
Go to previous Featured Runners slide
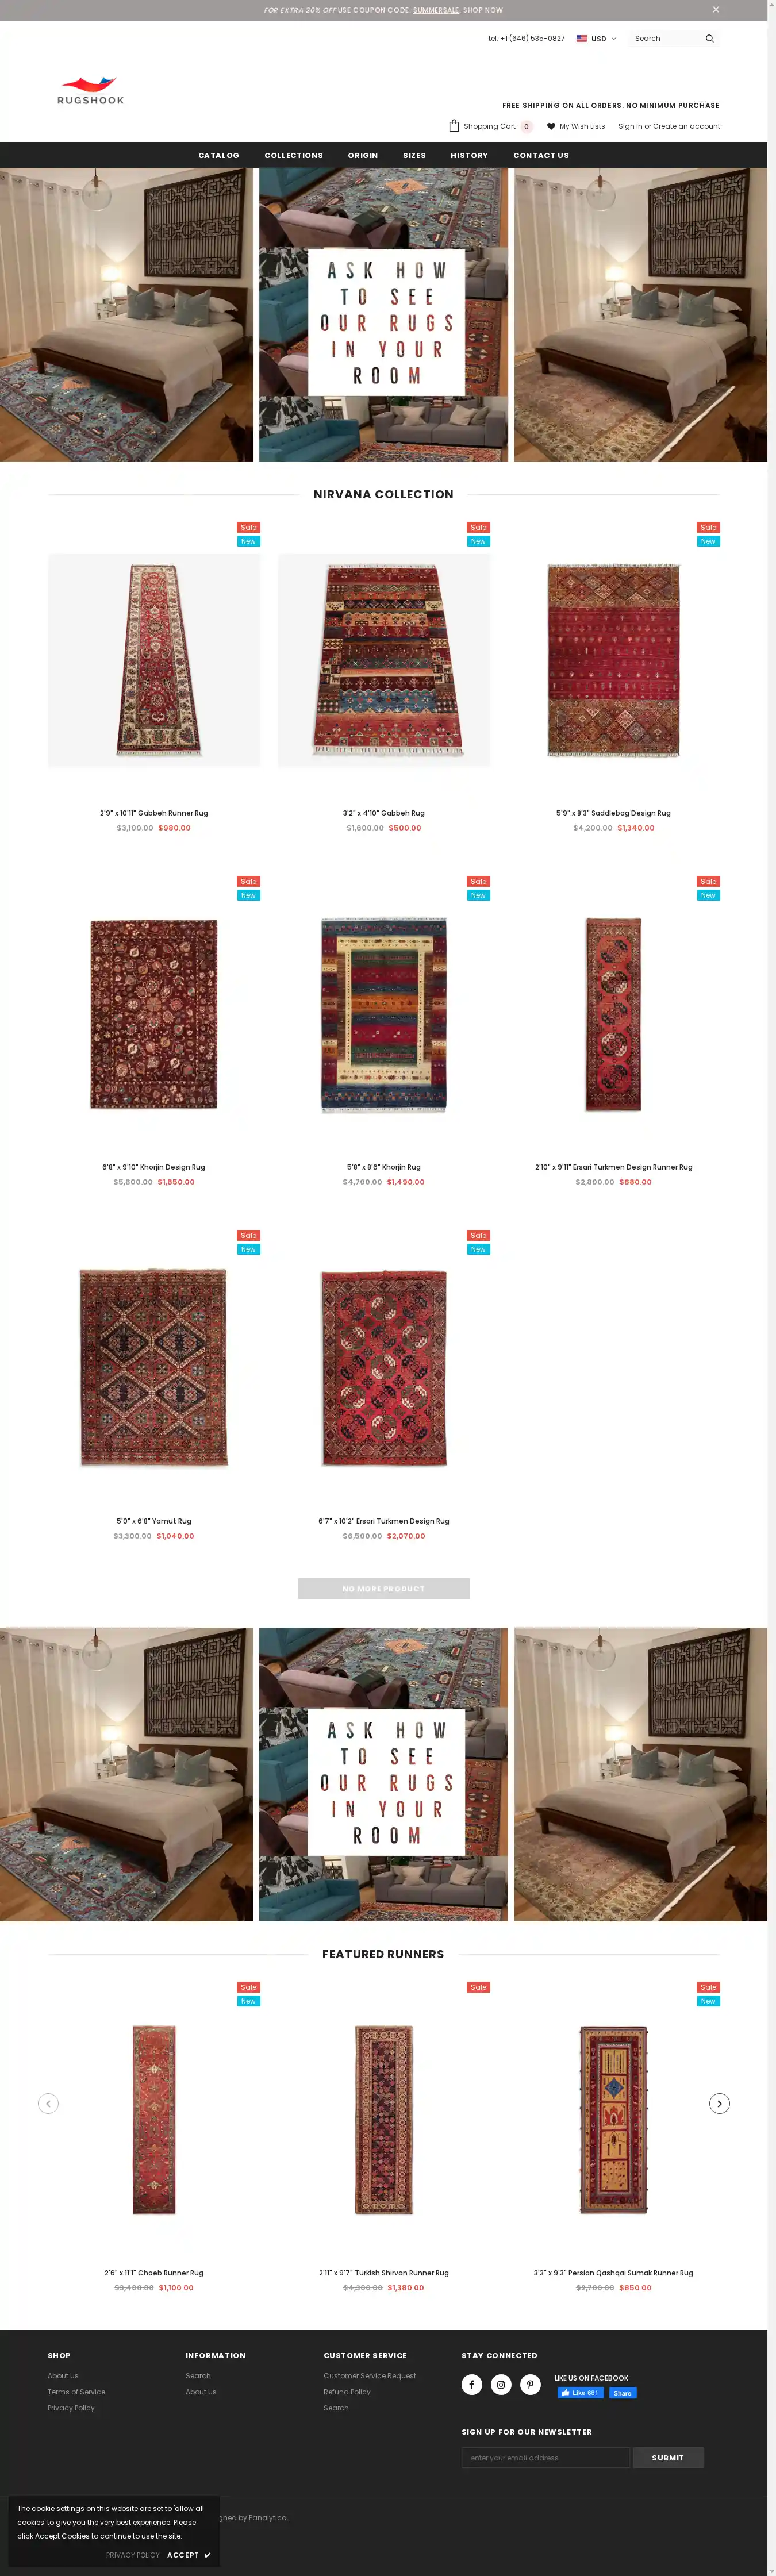click(48, 2103)
